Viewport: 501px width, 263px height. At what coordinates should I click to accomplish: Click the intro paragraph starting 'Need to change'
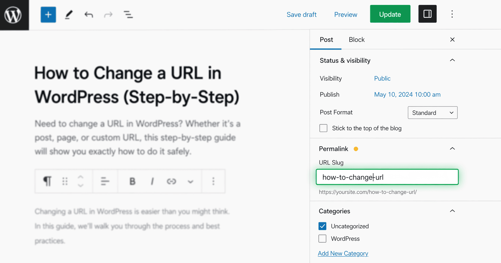pyautogui.click(x=138, y=138)
